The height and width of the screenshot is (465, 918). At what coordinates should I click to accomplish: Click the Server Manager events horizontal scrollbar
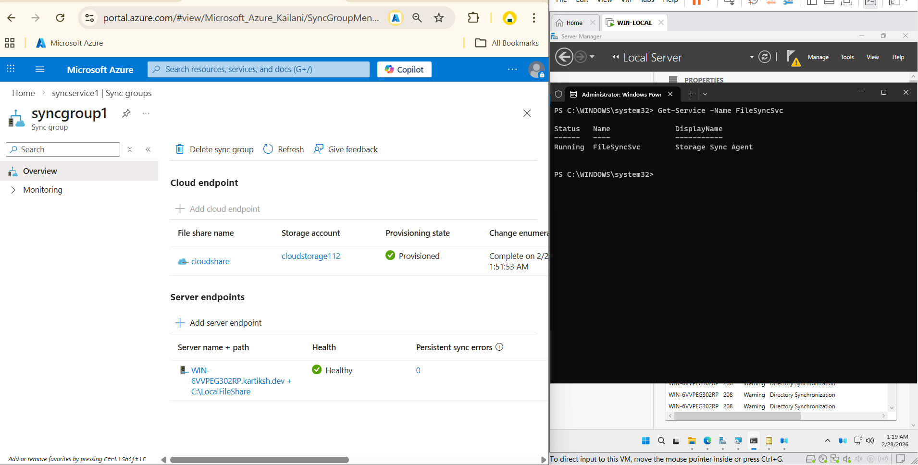pos(737,416)
